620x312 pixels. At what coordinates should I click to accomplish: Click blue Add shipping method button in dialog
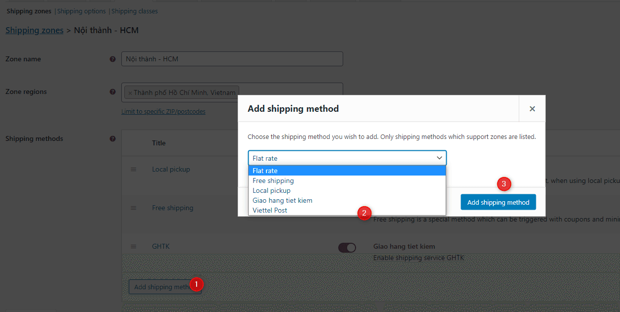498,202
